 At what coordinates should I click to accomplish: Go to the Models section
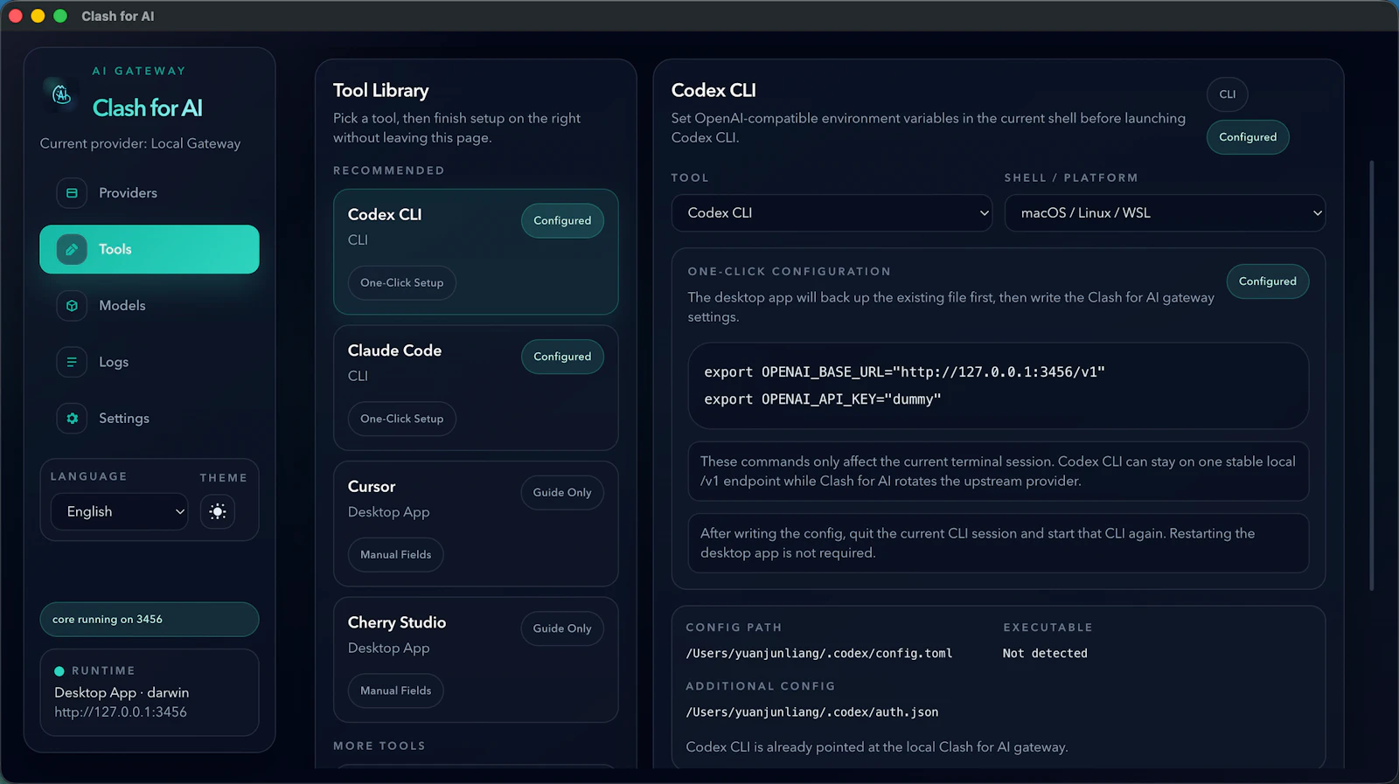[x=150, y=306]
